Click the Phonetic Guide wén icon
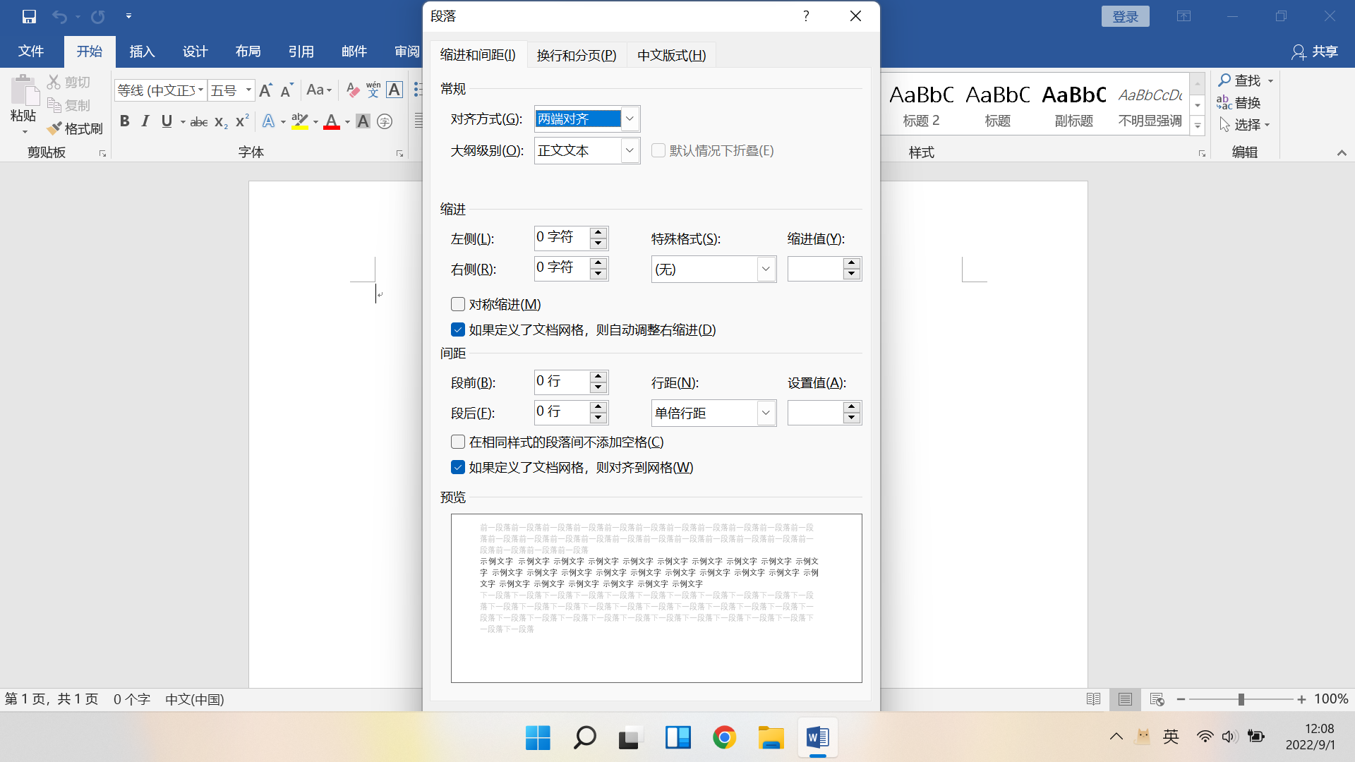The width and height of the screenshot is (1355, 762). click(373, 90)
